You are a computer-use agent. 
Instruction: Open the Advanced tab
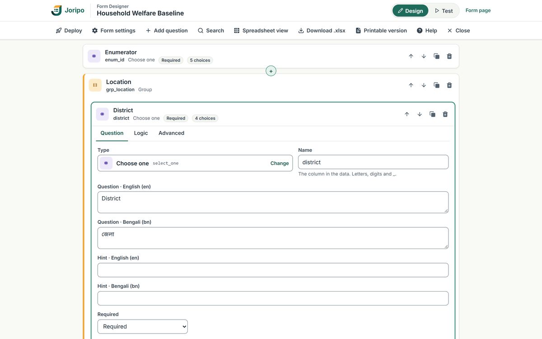click(171, 133)
